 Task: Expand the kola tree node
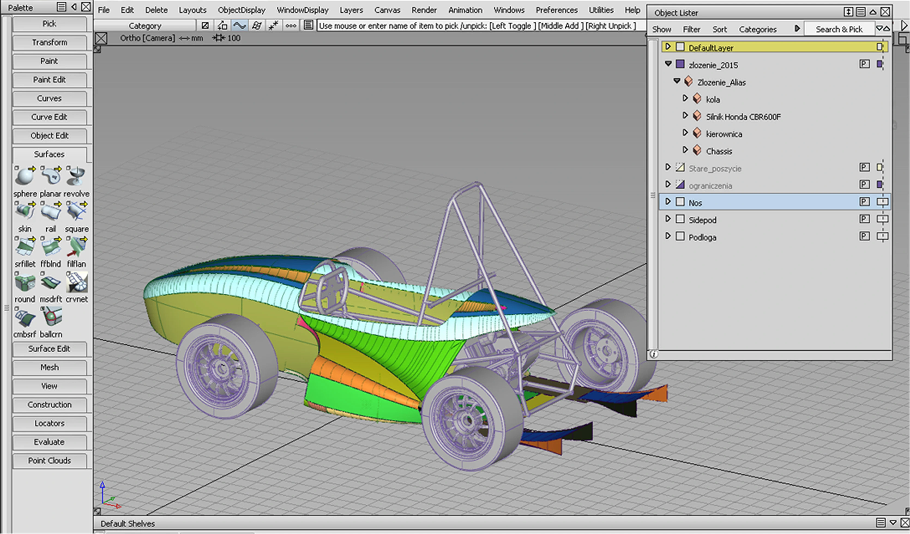685,98
